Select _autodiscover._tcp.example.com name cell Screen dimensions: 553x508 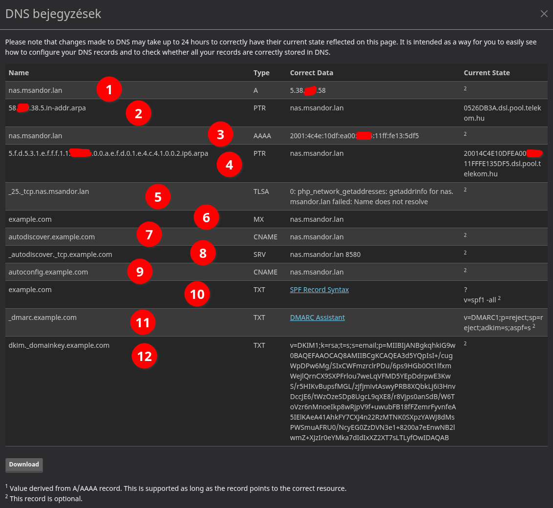[x=60, y=254]
